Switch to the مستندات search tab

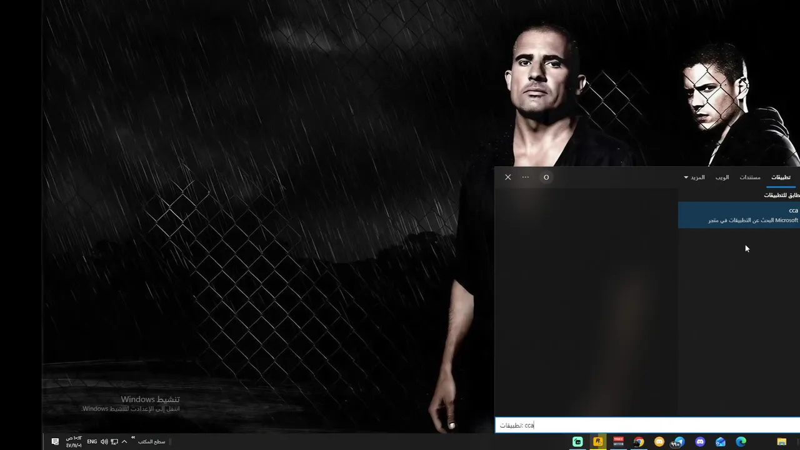coord(750,177)
